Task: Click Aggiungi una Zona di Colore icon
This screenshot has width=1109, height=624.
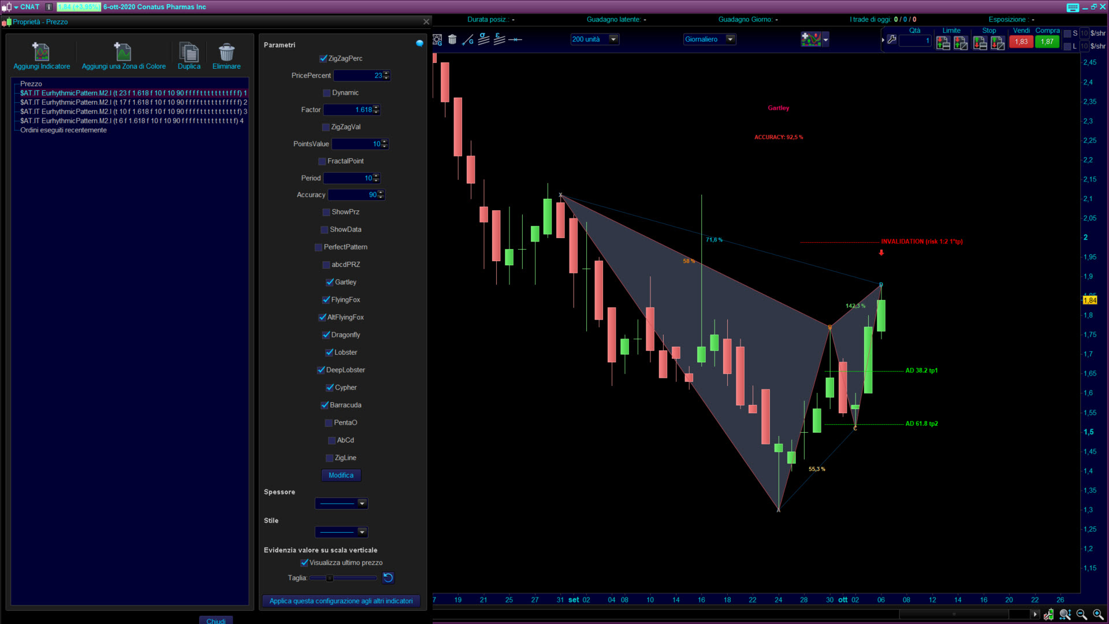Action: coord(123,52)
